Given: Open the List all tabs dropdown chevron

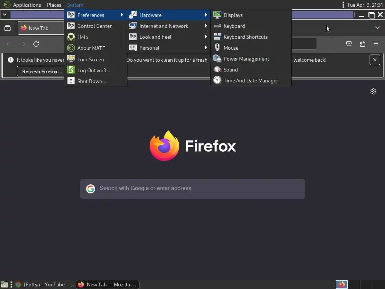Looking at the screenshot, I should (377, 28).
